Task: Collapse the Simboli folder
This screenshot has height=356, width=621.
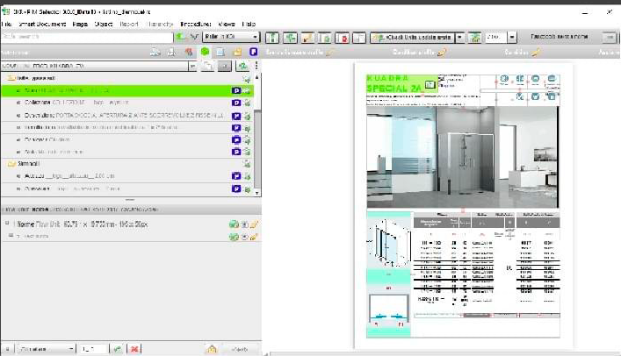Action: pos(11,164)
